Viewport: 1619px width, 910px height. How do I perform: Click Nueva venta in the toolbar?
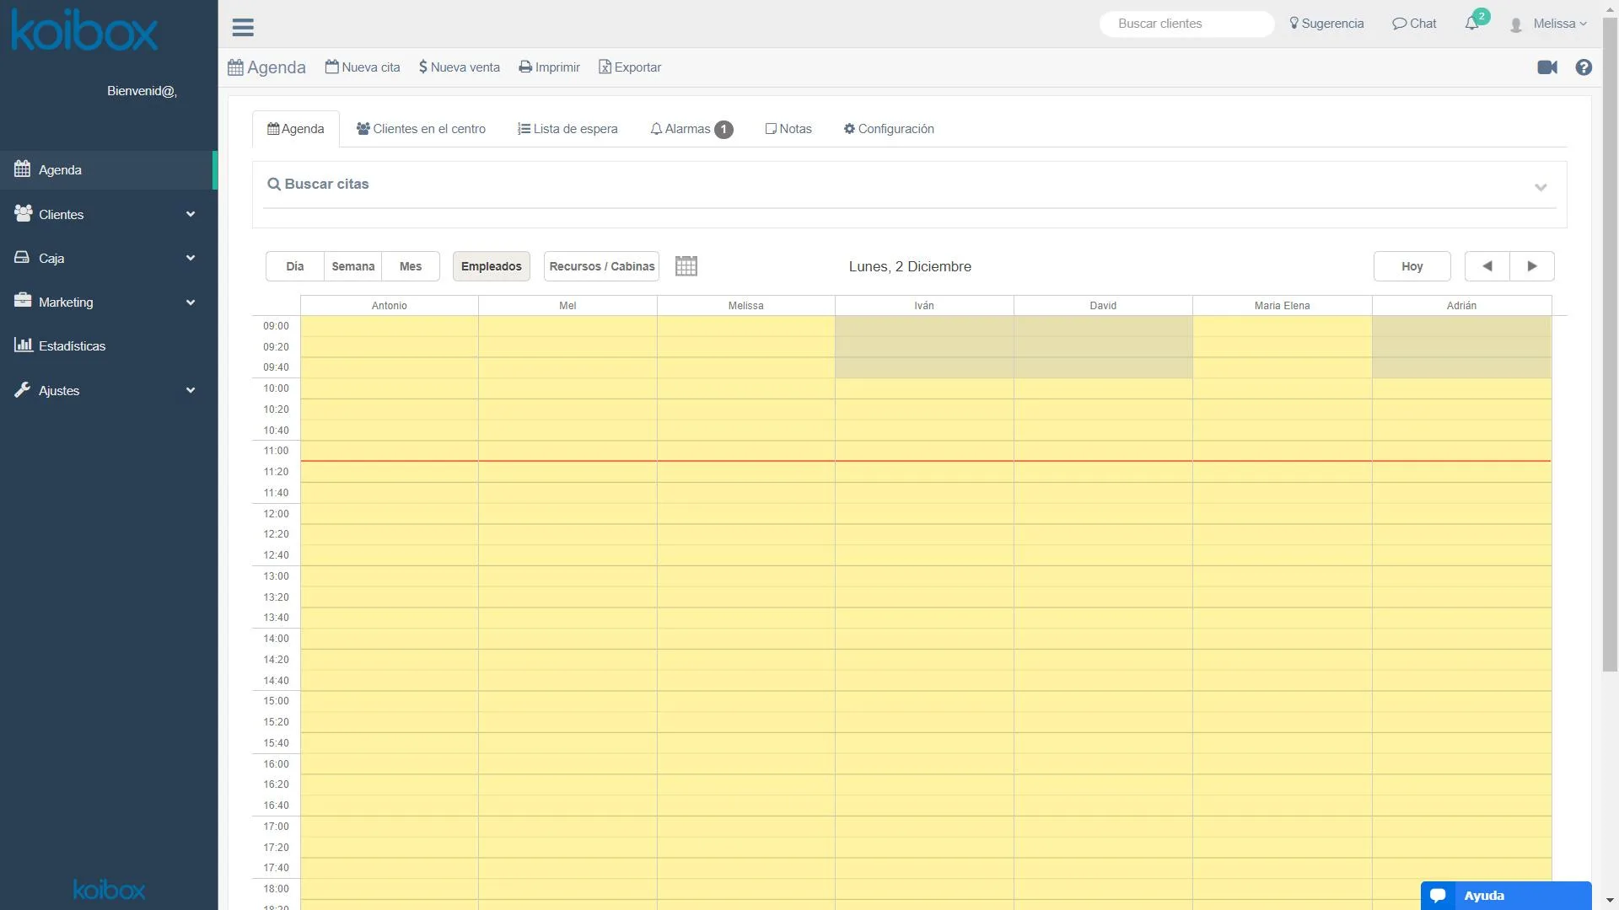[460, 67]
